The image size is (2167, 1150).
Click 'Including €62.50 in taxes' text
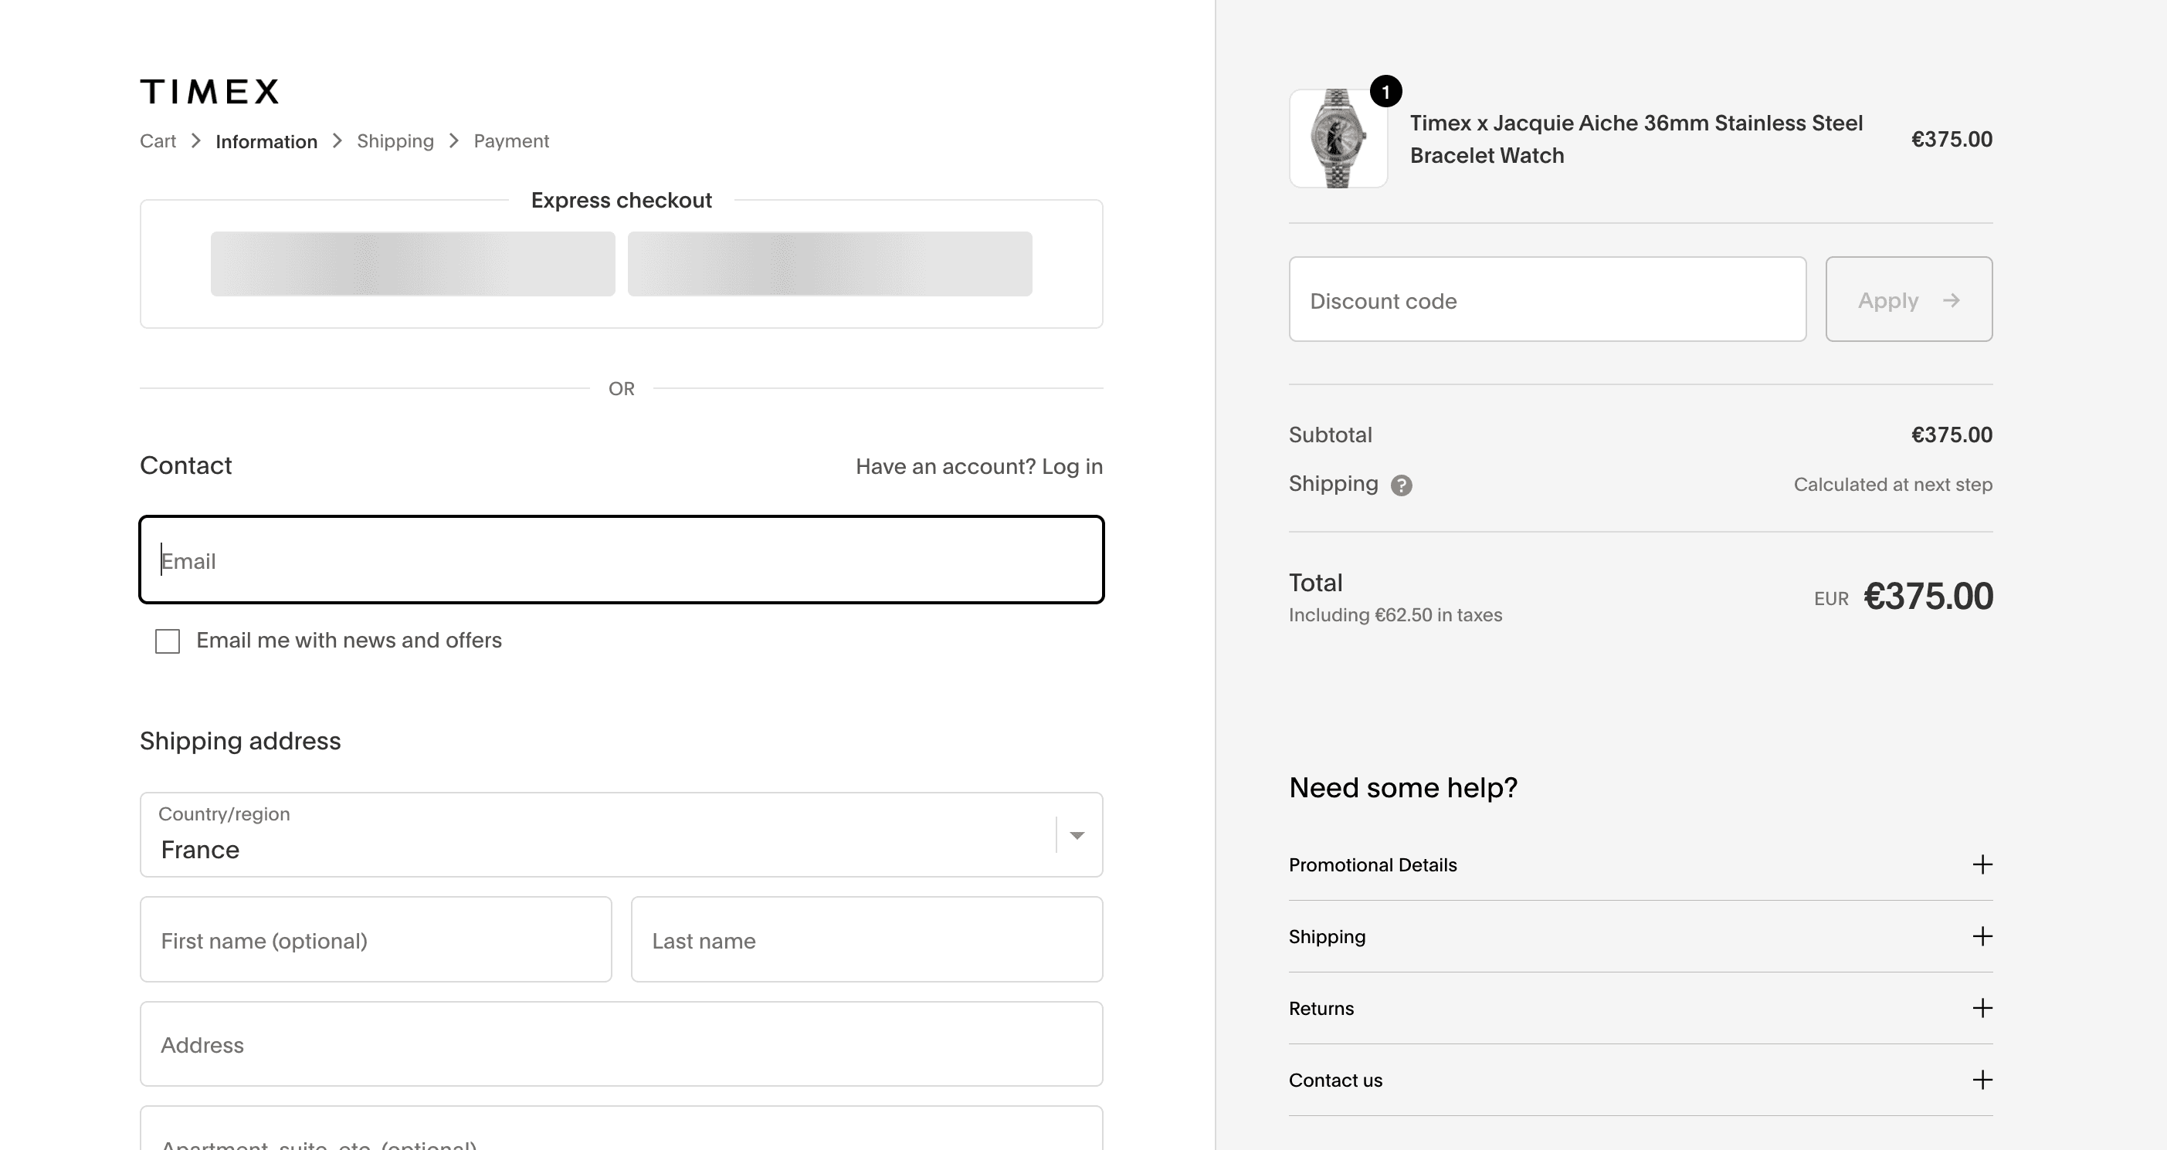click(1395, 614)
